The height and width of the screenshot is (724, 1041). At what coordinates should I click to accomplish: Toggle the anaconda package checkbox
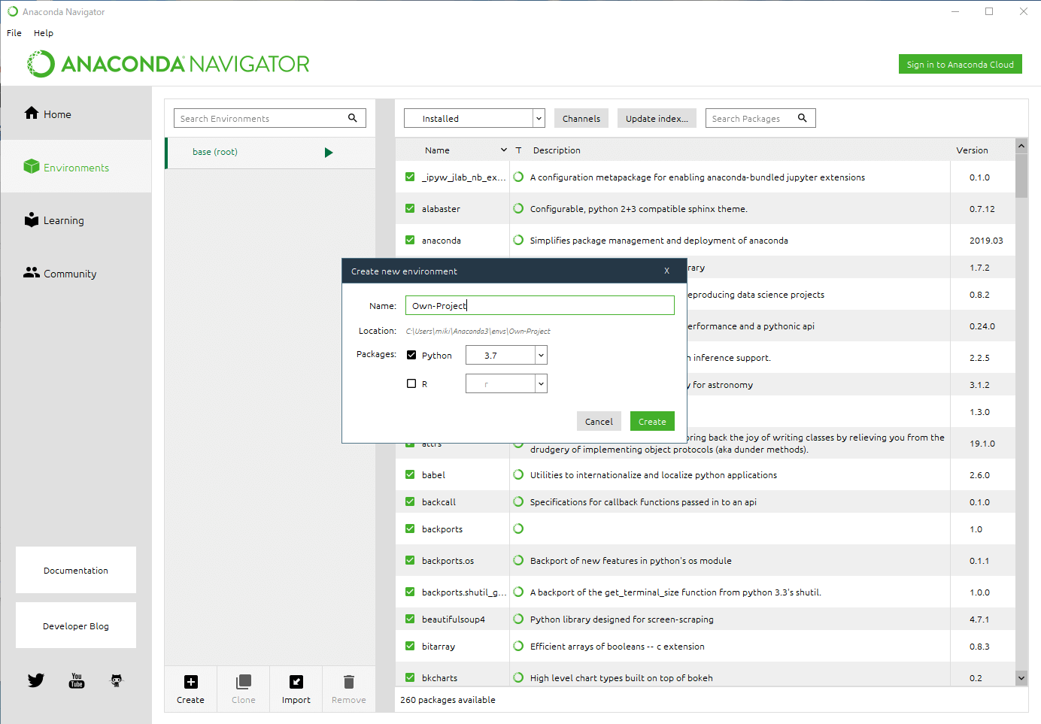(x=410, y=240)
